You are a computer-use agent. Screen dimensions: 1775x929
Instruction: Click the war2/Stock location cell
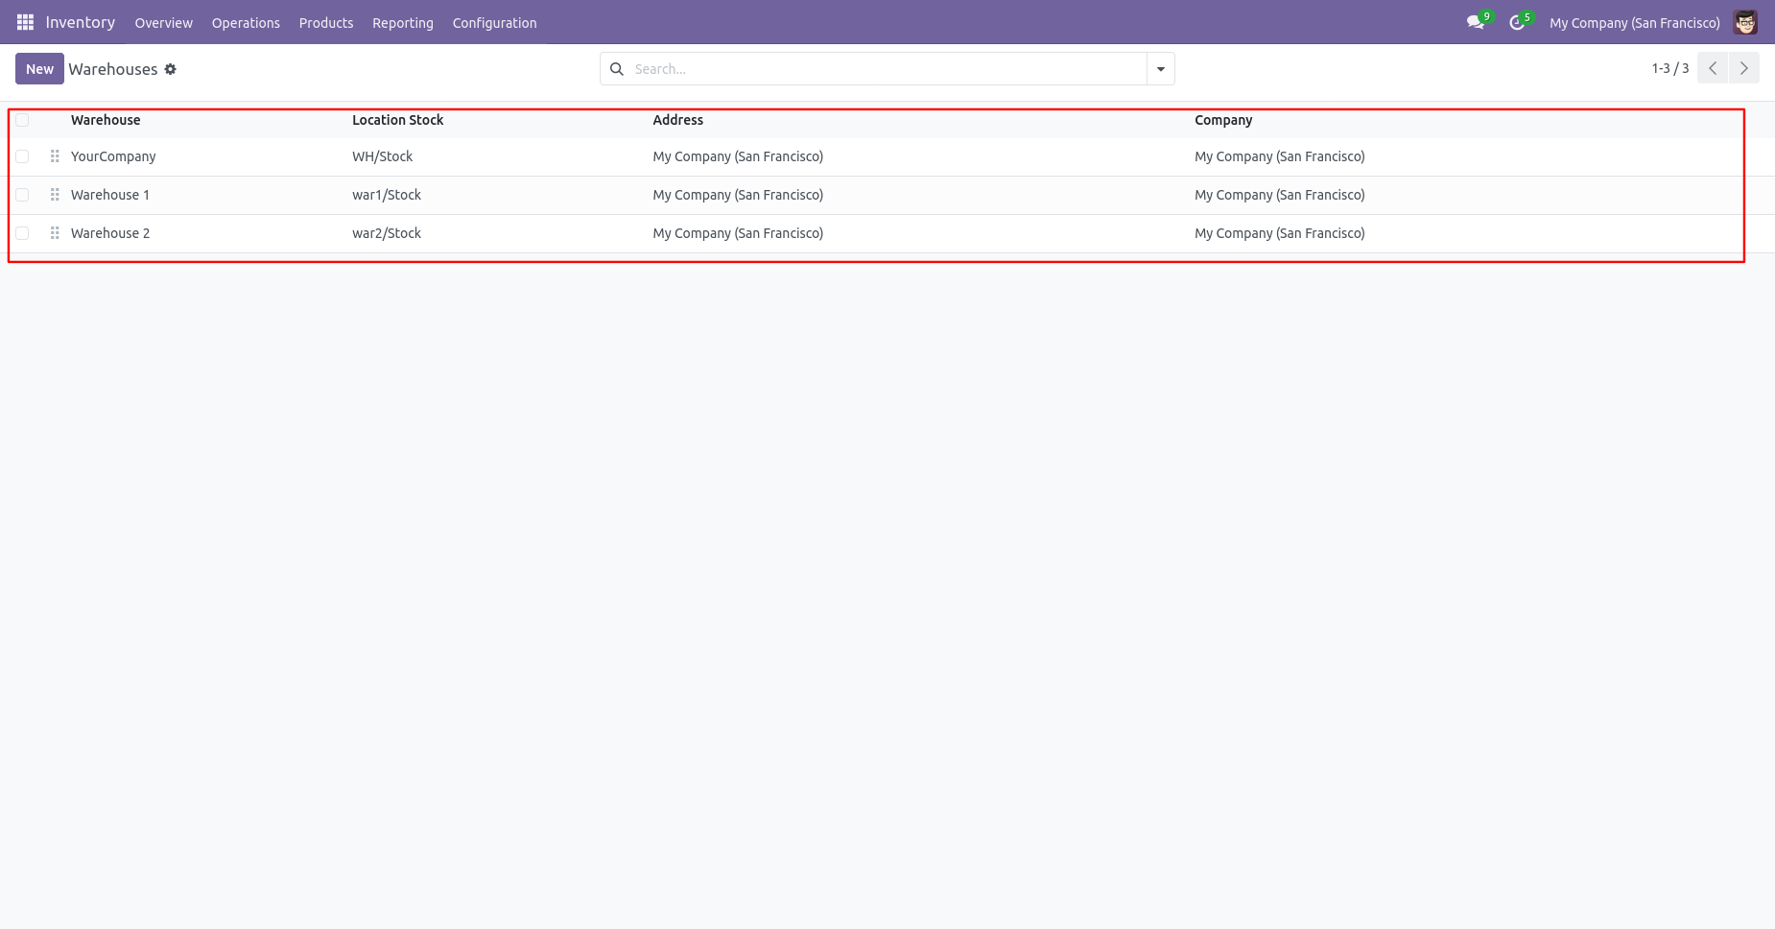click(x=387, y=233)
